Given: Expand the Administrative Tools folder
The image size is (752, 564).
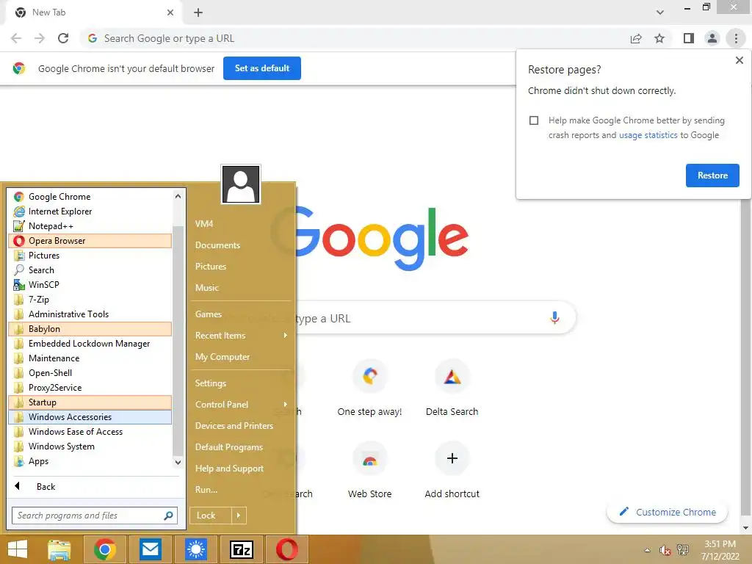Looking at the screenshot, I should 90,314.
